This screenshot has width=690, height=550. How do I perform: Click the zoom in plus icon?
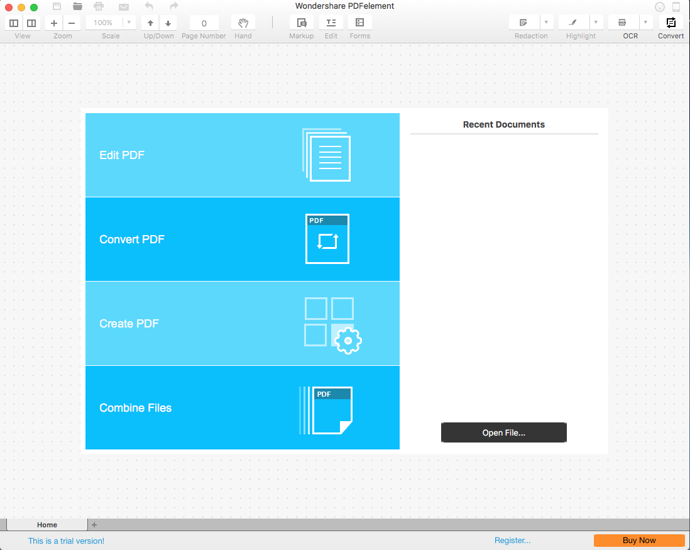pyautogui.click(x=53, y=23)
